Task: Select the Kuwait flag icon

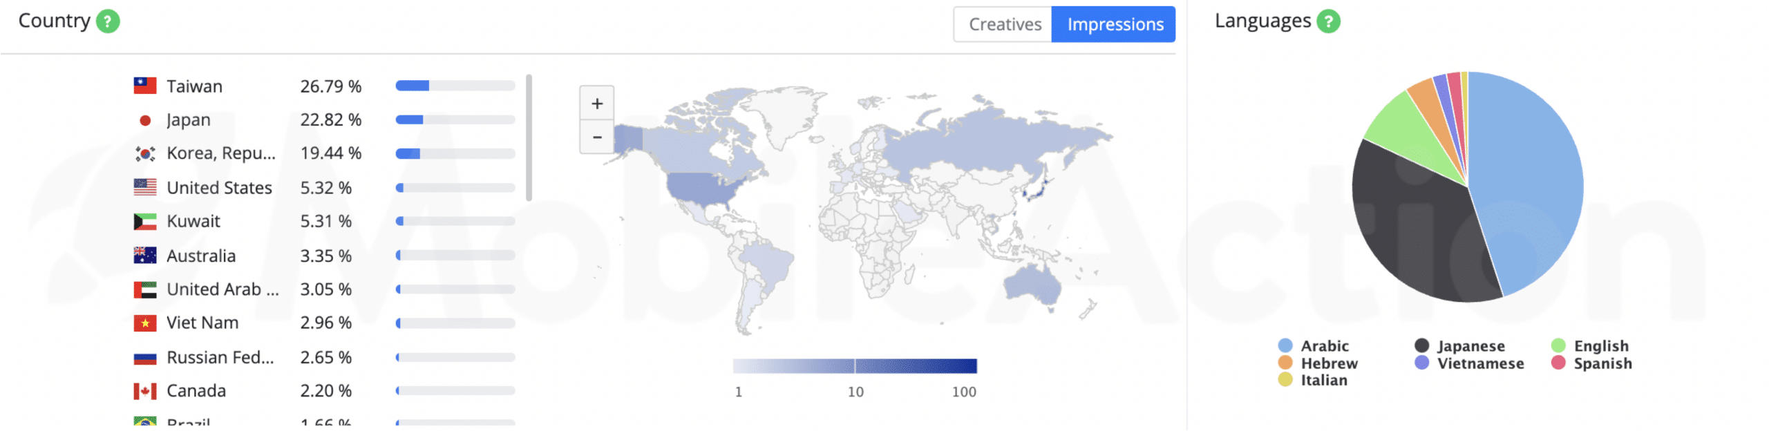Action: 144,222
